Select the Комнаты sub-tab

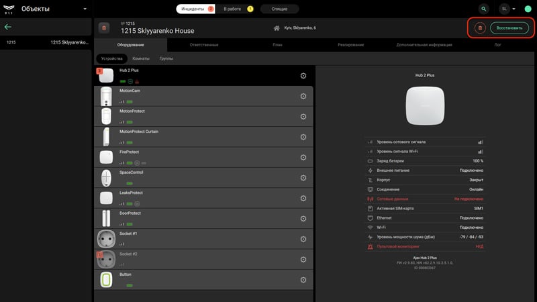pyautogui.click(x=141, y=58)
